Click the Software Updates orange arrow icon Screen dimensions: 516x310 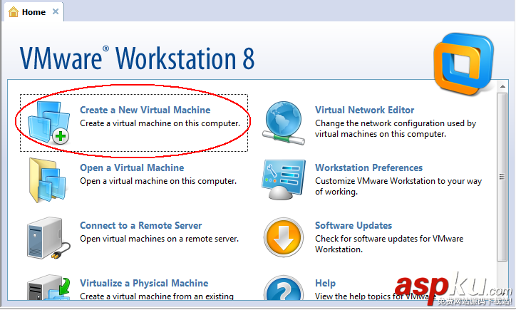coord(284,237)
